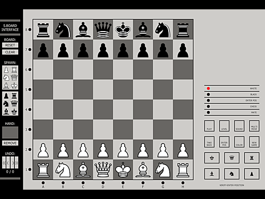Reset the board
This screenshot has height=199, width=265.
tap(10, 45)
